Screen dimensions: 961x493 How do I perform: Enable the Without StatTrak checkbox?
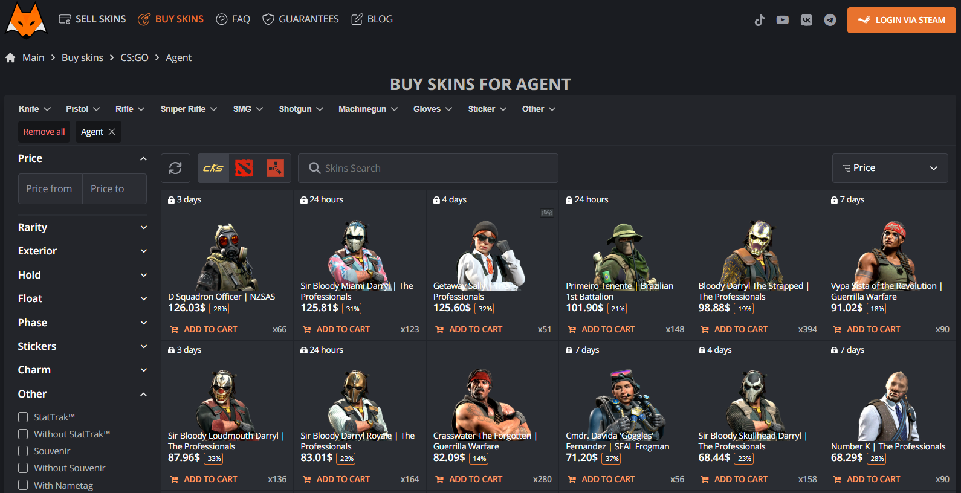pos(23,434)
